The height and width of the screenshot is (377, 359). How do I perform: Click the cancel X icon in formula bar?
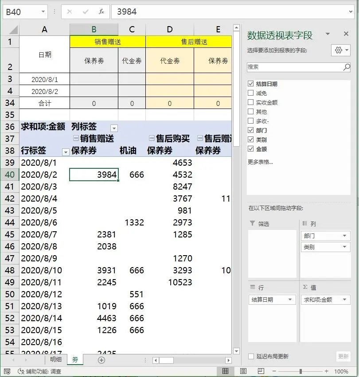tap(70, 12)
